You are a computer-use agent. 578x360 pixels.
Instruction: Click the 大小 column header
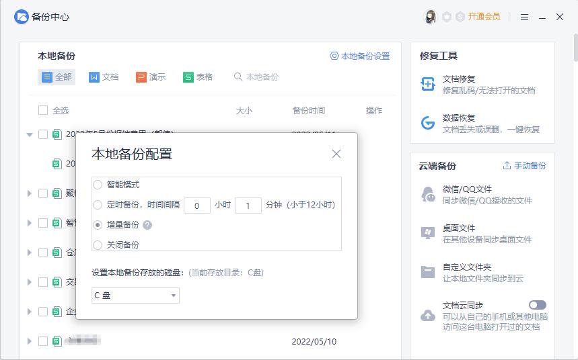pyautogui.click(x=244, y=110)
